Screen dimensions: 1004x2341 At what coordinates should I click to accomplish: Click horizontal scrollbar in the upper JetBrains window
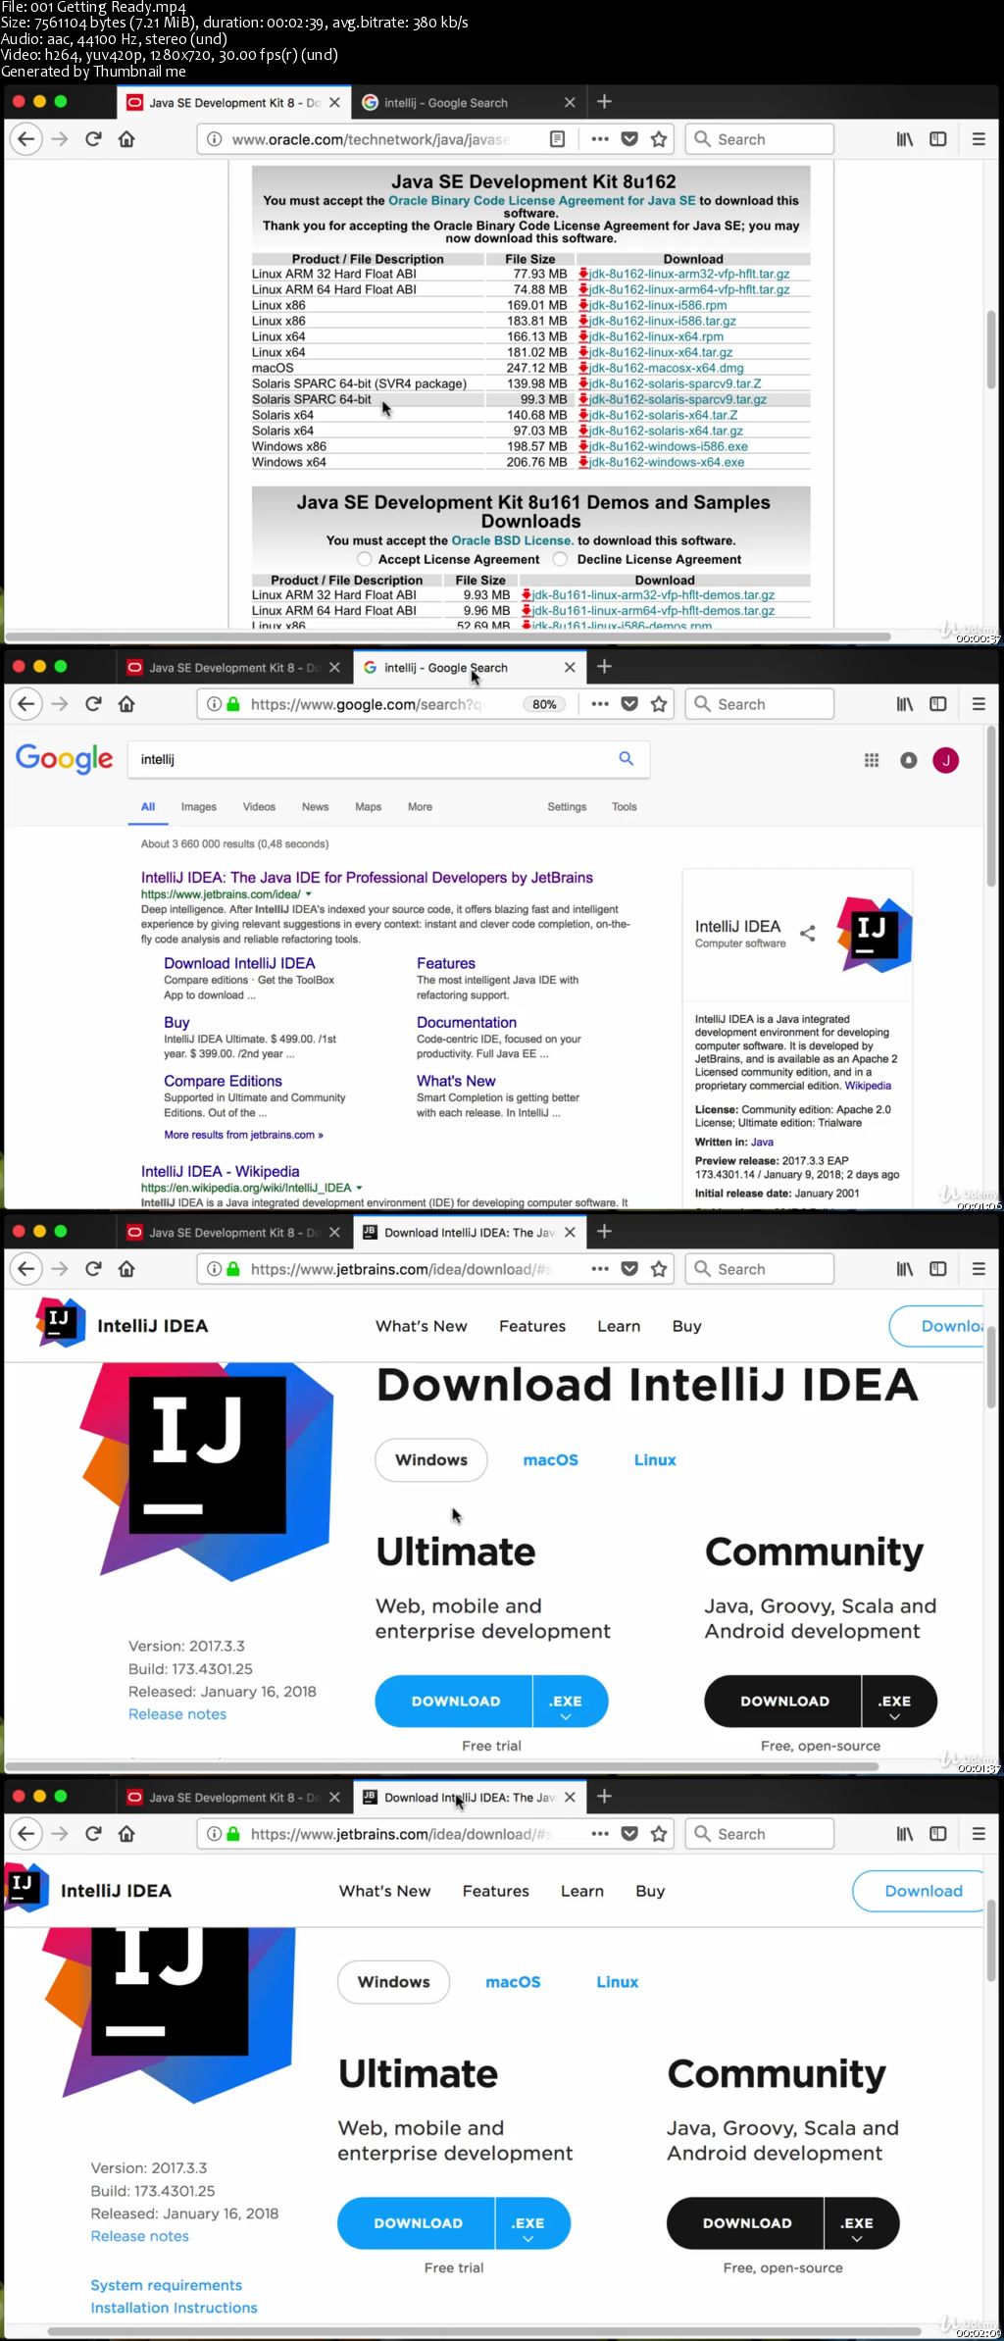[x=443, y=1766]
